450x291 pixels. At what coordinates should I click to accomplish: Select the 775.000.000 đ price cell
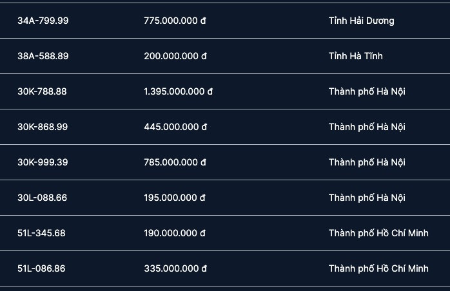175,21
